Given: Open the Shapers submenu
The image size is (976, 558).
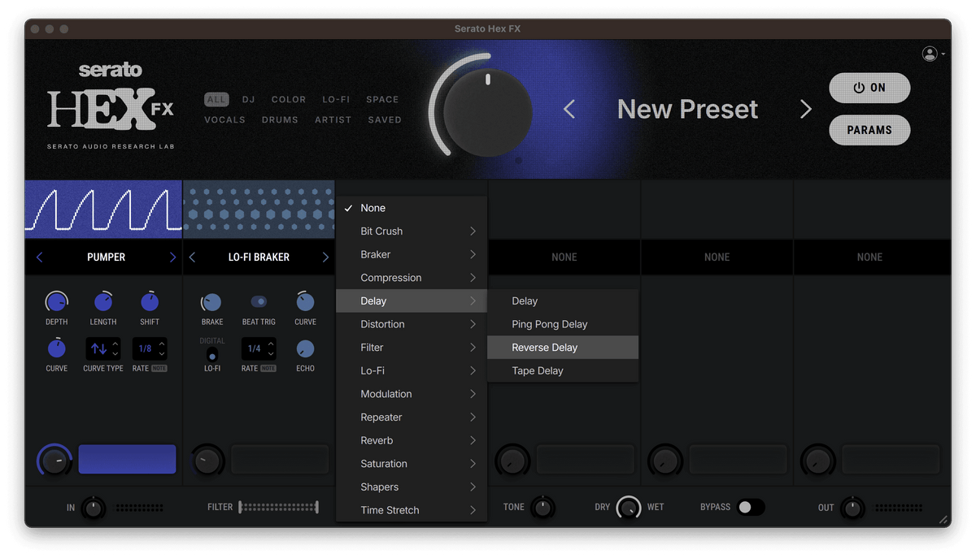Looking at the screenshot, I should (x=412, y=487).
